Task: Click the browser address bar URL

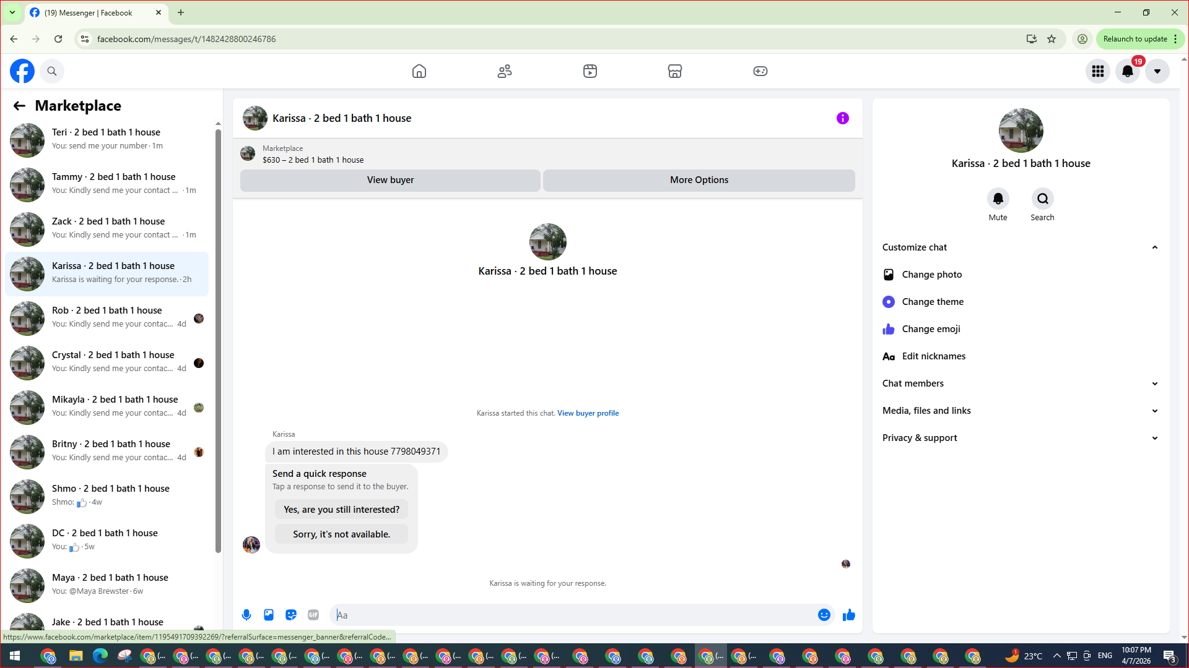Action: tap(186, 39)
